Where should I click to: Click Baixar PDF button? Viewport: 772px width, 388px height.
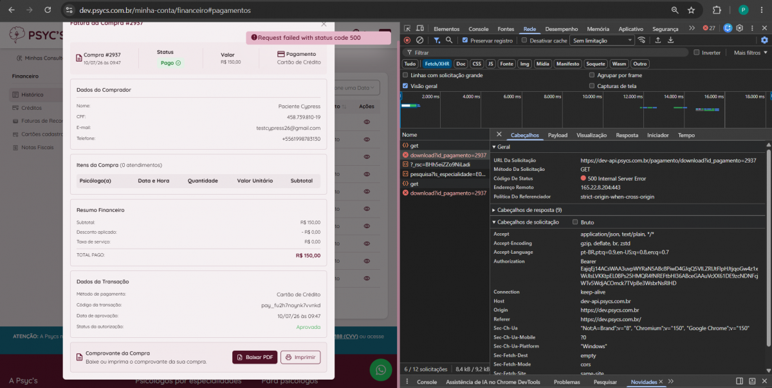(x=255, y=357)
